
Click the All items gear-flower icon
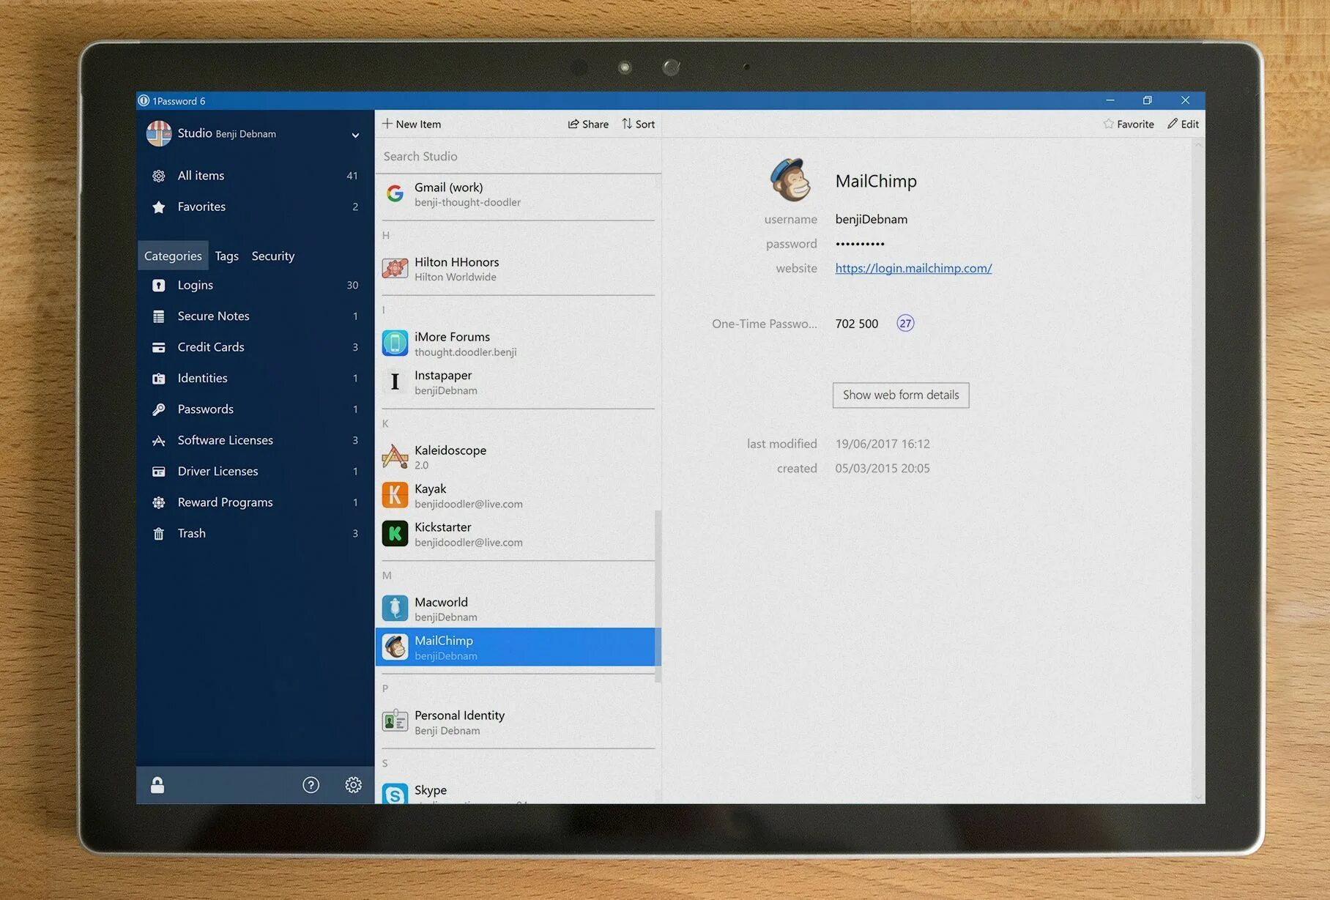tap(158, 176)
